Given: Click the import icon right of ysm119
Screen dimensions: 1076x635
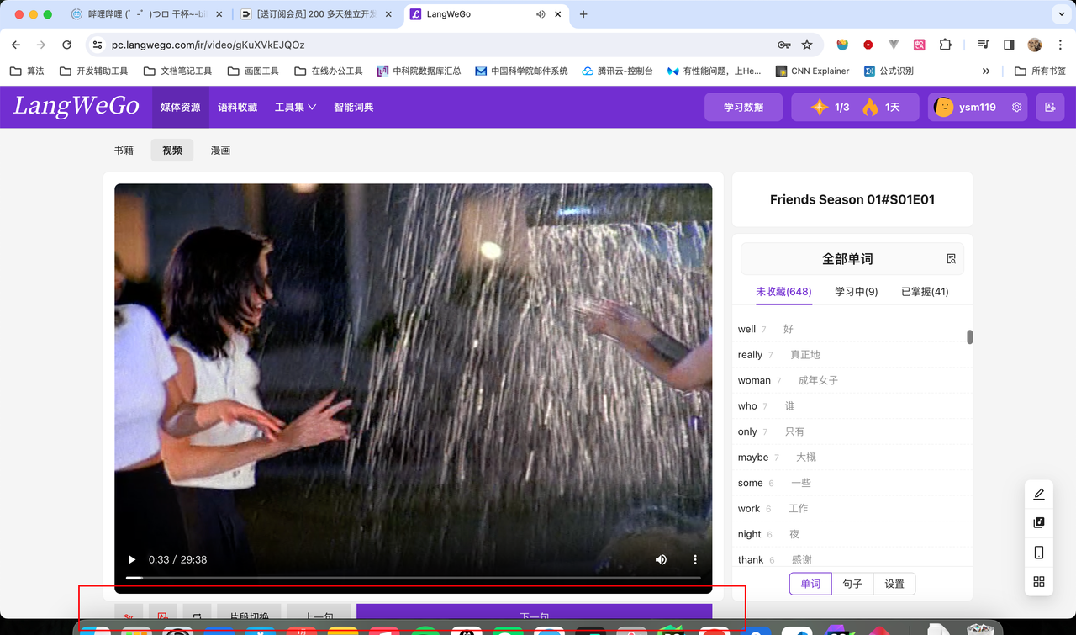Looking at the screenshot, I should (1051, 107).
